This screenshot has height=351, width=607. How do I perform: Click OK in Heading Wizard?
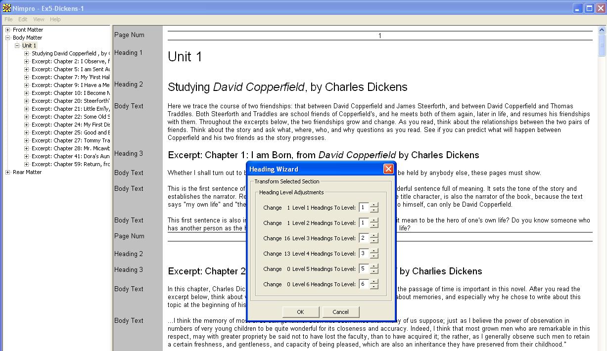click(300, 312)
